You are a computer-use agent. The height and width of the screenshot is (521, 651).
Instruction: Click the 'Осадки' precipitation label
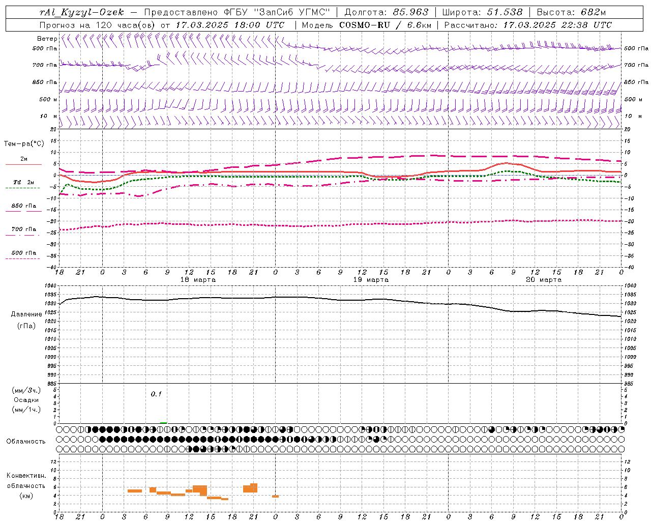pos(26,400)
